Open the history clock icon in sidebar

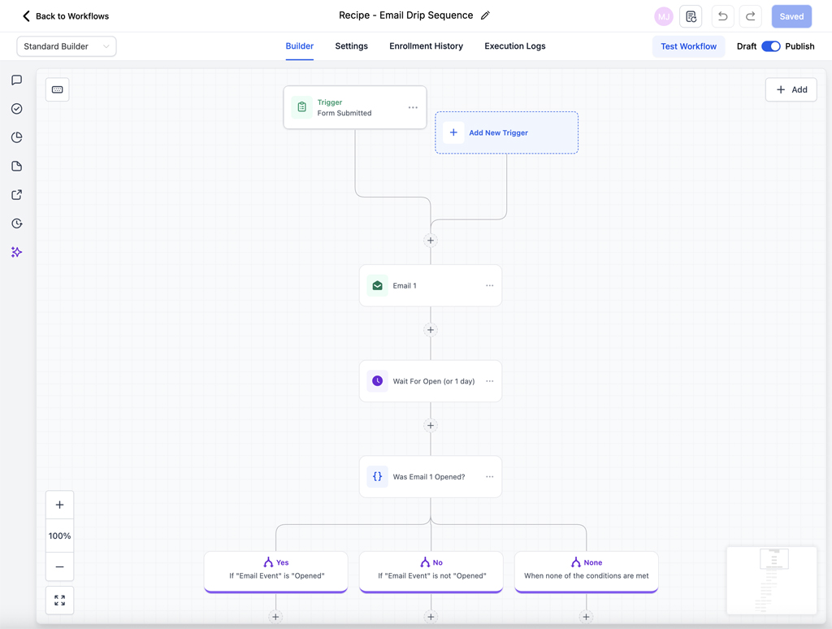tap(16, 223)
